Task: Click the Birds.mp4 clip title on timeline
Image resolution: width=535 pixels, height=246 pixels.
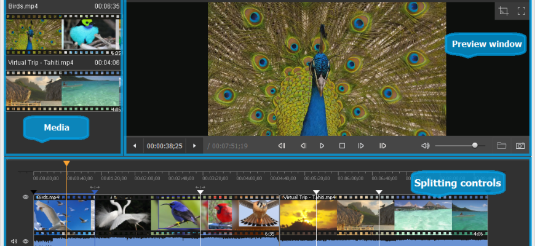Action: (48, 197)
